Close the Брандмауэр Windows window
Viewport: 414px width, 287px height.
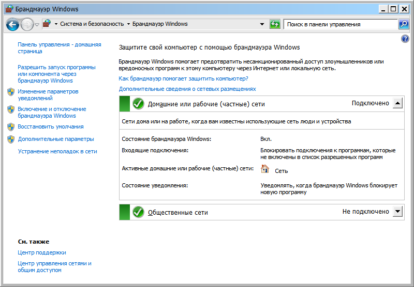404,9
